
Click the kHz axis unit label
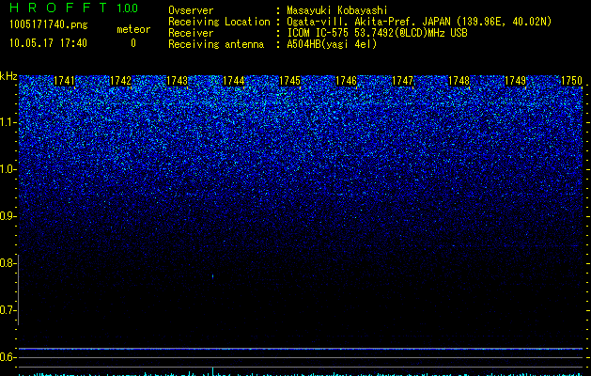(x=8, y=76)
